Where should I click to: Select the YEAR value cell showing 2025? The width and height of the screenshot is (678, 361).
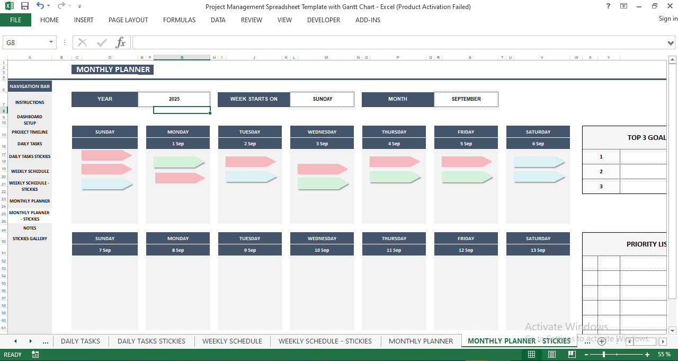174,99
